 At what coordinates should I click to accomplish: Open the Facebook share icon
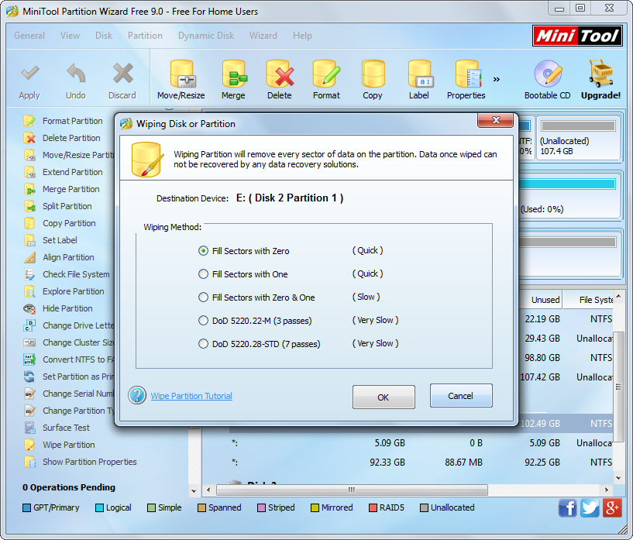click(567, 508)
